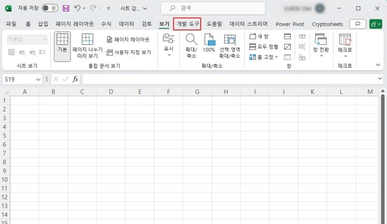Click the Undo arrow icon

(77, 8)
